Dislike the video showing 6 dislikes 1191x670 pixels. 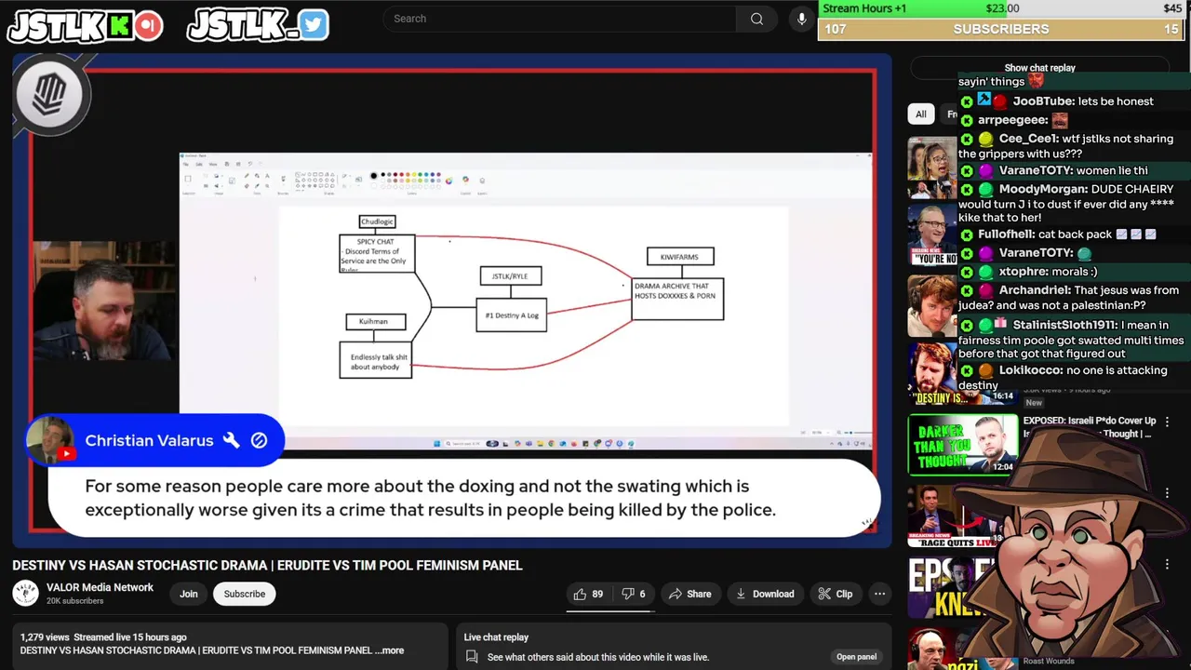634,594
